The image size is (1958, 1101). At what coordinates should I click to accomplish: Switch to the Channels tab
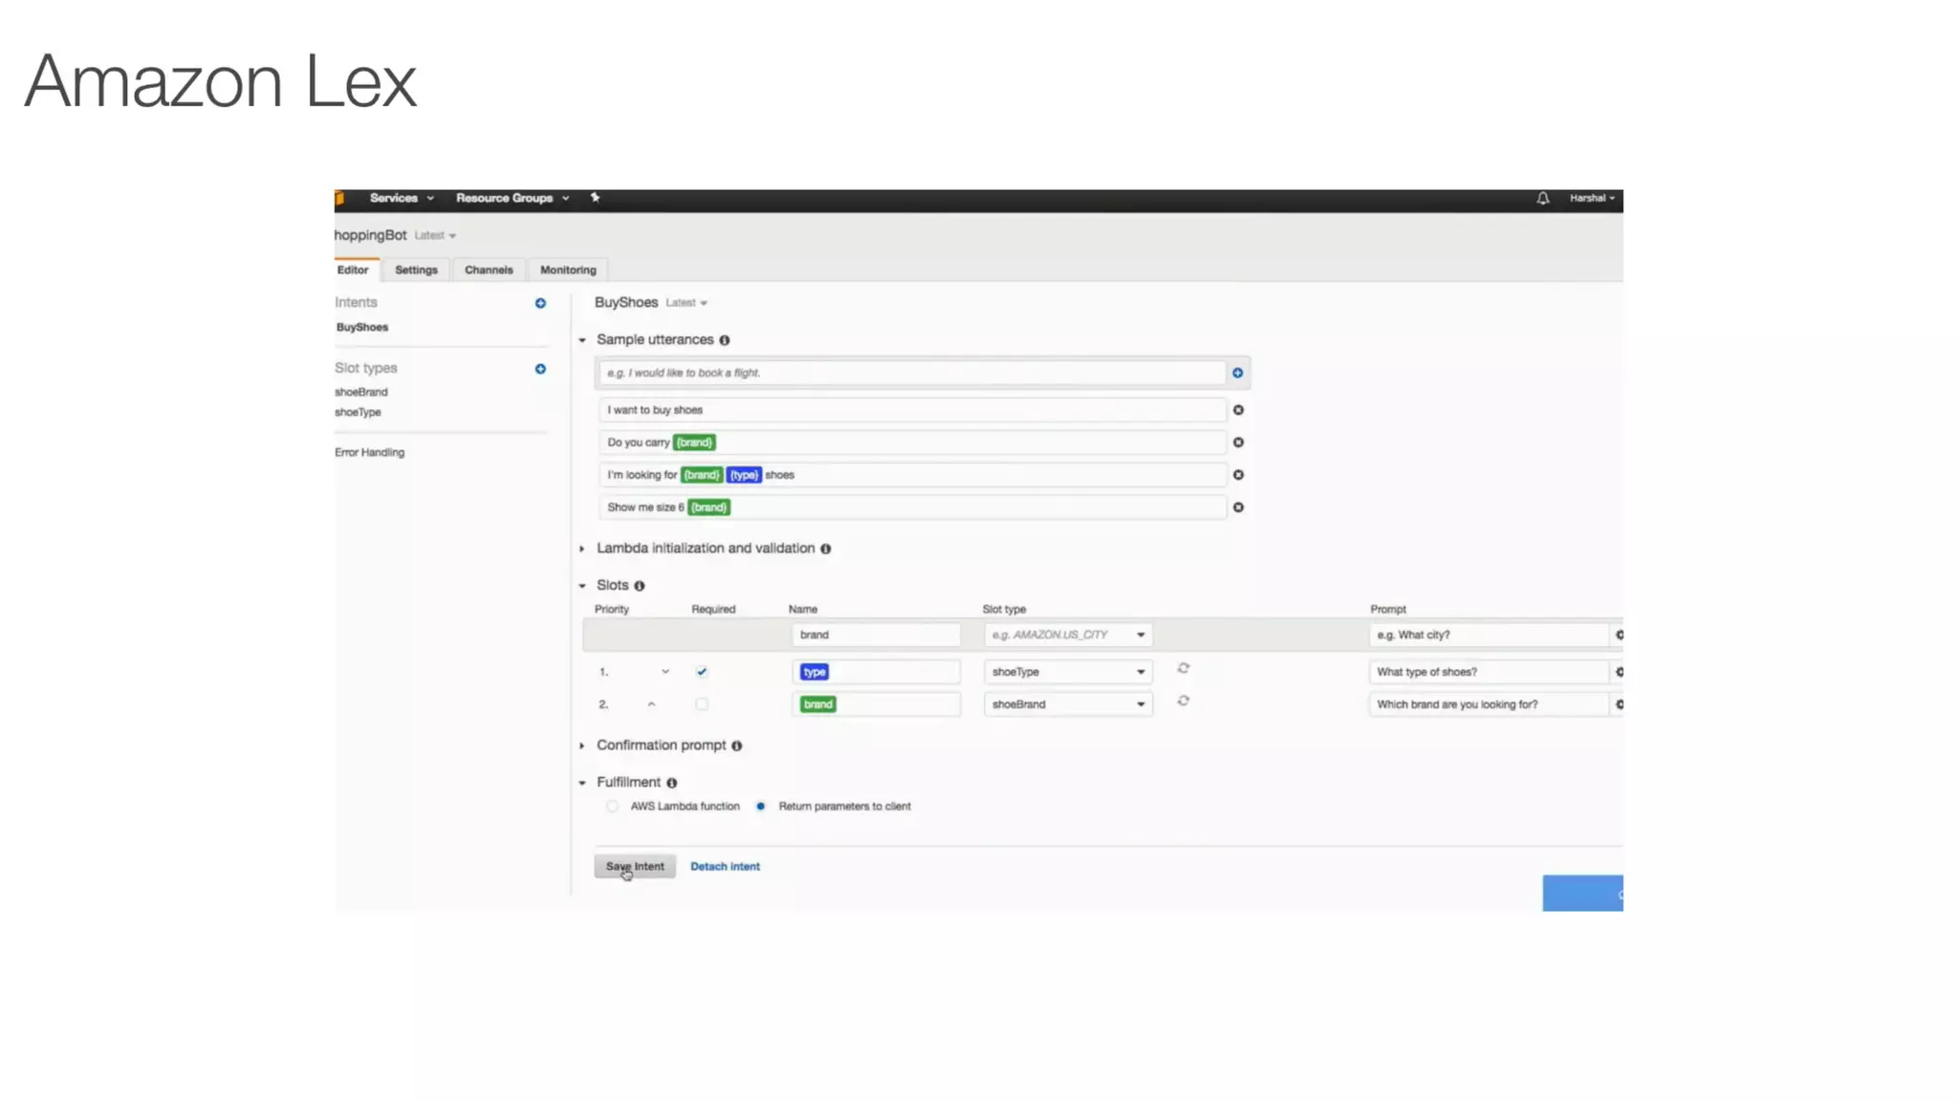489,270
